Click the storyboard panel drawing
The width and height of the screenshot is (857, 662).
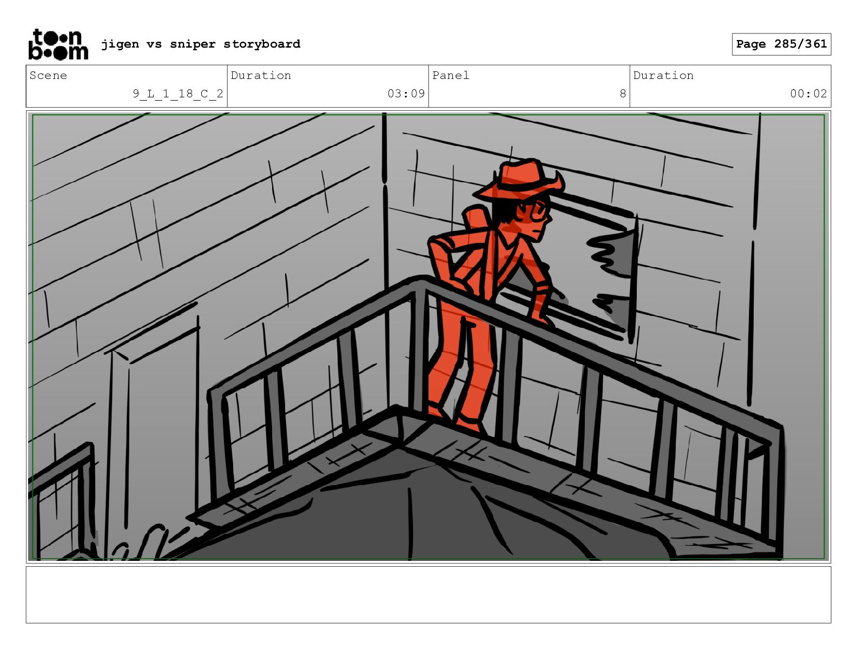point(428,337)
